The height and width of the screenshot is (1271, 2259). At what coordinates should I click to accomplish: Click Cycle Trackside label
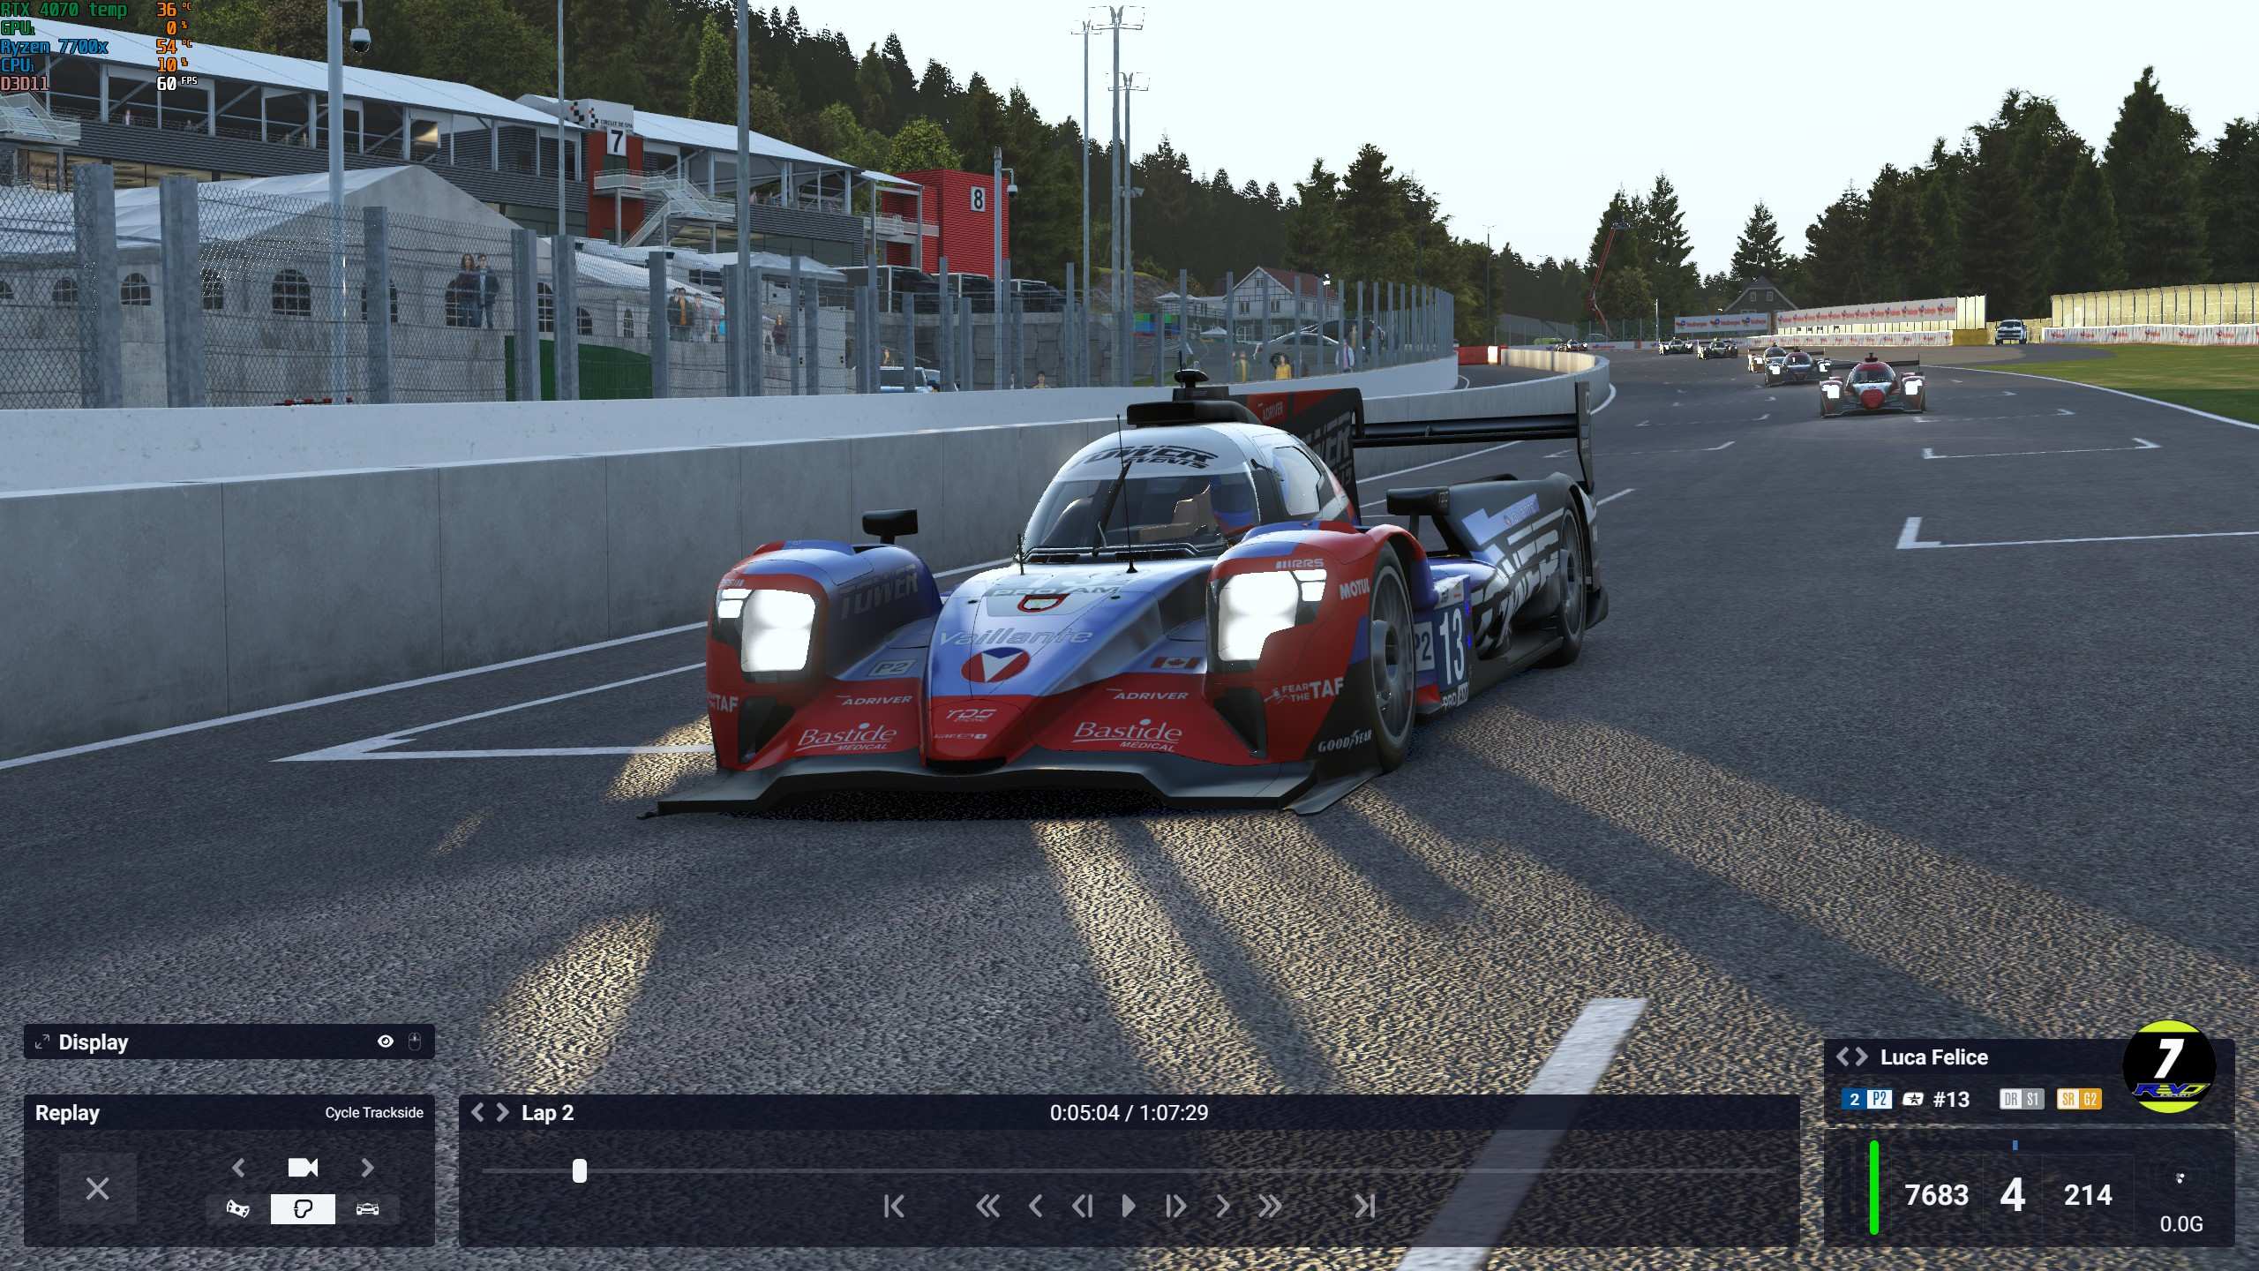pos(373,1112)
